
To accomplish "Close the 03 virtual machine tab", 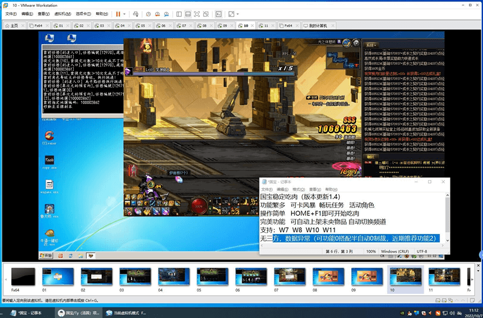I will tap(109, 25).
